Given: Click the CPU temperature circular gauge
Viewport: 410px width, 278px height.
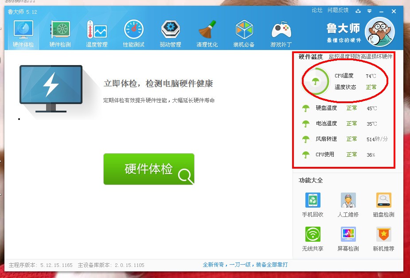Looking at the screenshot, I should pyautogui.click(x=316, y=81).
